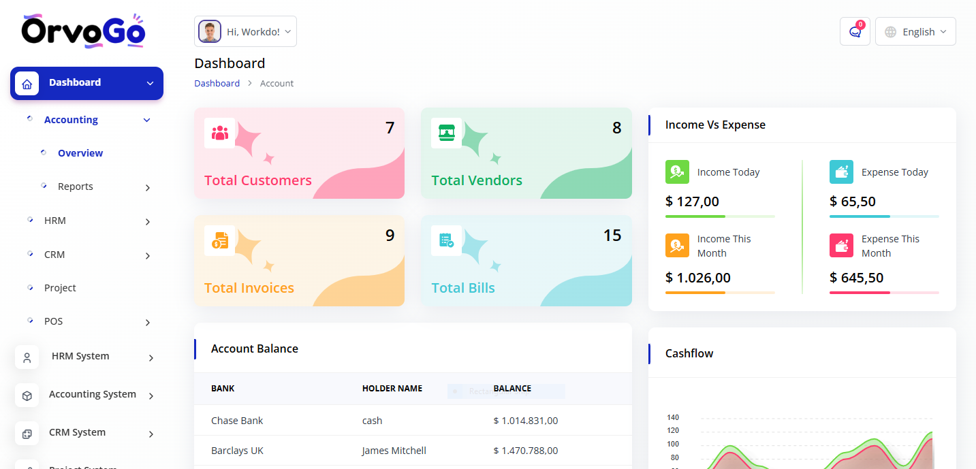Click the Expense This Month icon
Viewport: 976px width, 469px height.
coord(841,245)
